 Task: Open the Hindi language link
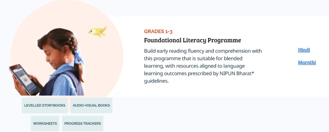click(x=304, y=50)
